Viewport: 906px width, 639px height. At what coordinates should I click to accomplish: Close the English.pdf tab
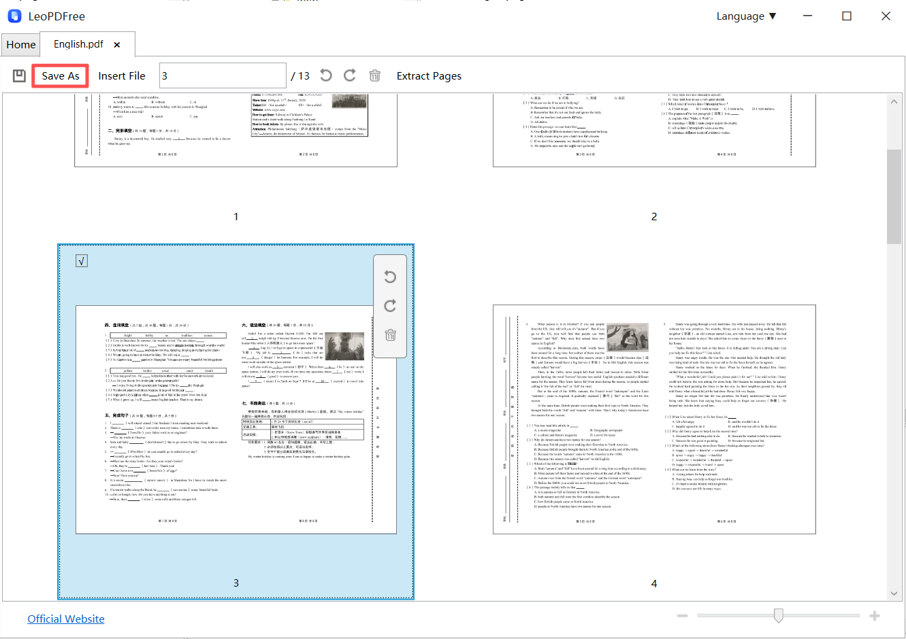click(117, 45)
